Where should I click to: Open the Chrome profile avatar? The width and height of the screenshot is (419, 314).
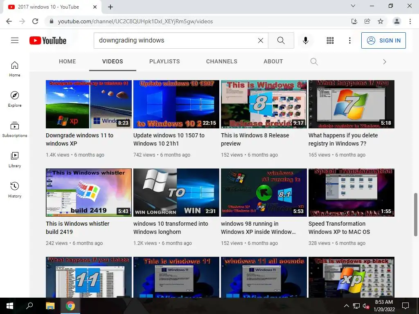point(397,21)
